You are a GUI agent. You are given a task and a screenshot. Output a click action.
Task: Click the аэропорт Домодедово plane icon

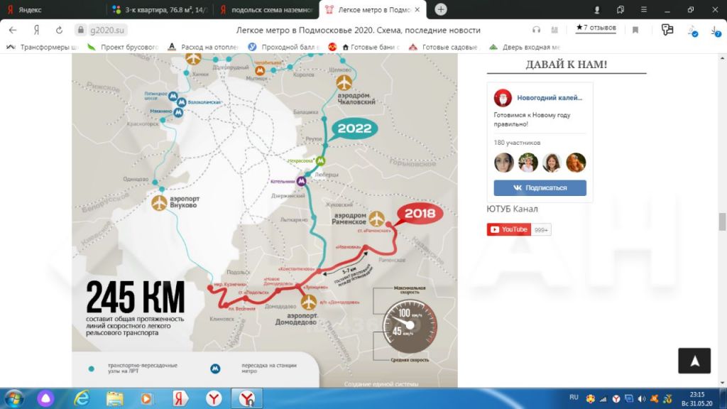tap(308, 302)
